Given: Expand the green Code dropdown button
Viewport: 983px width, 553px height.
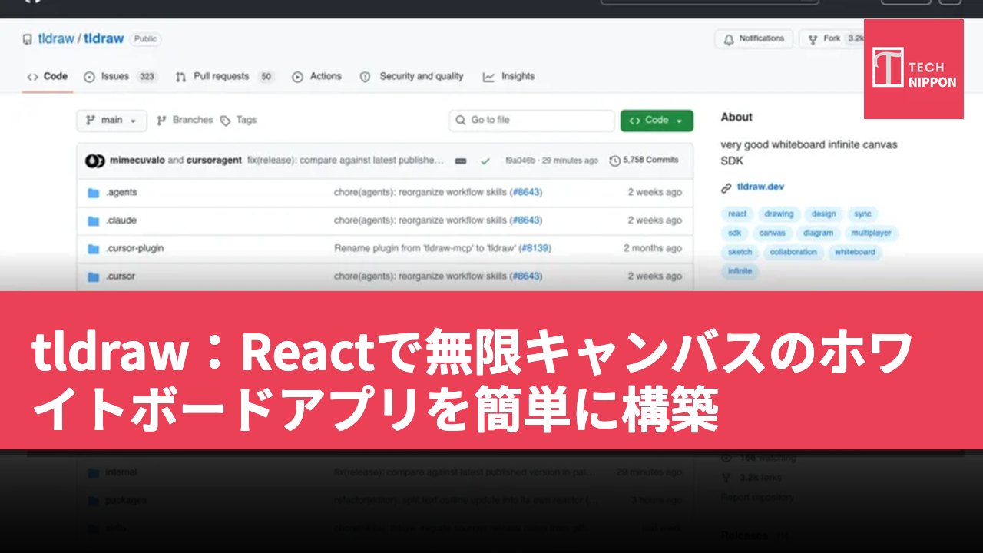Looking at the screenshot, I should point(657,121).
